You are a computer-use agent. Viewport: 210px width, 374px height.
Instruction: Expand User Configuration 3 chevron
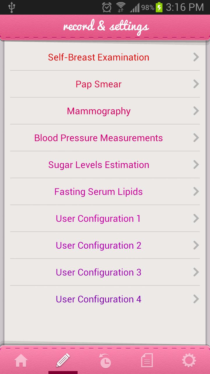tap(196, 272)
